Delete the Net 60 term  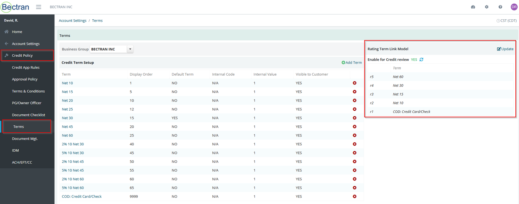click(355, 136)
